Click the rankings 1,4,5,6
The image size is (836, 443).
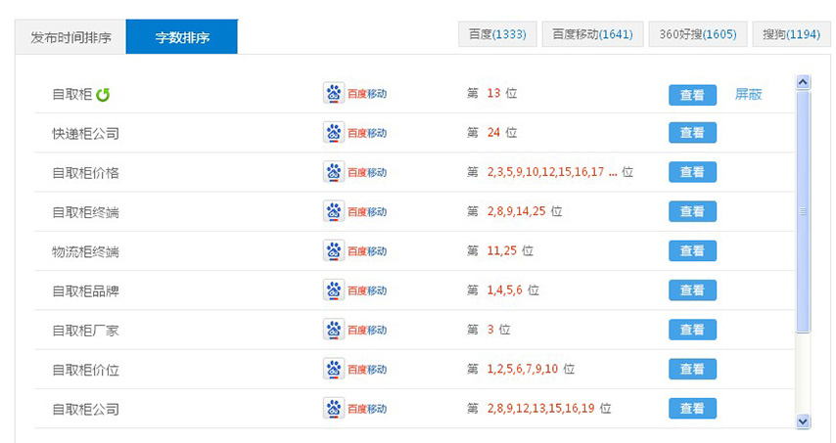[504, 290]
